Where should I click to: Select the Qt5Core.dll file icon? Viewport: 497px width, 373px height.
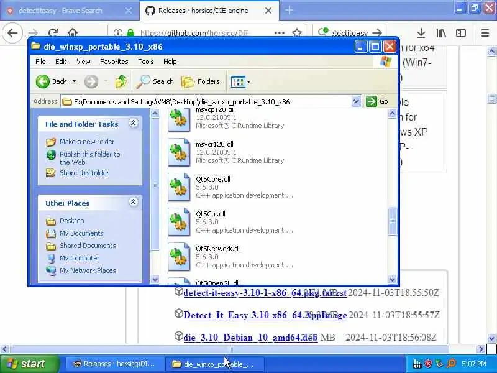click(x=179, y=188)
